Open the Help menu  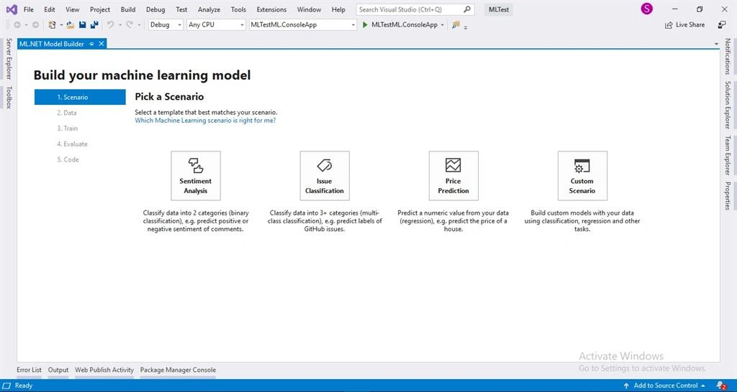tap(338, 9)
